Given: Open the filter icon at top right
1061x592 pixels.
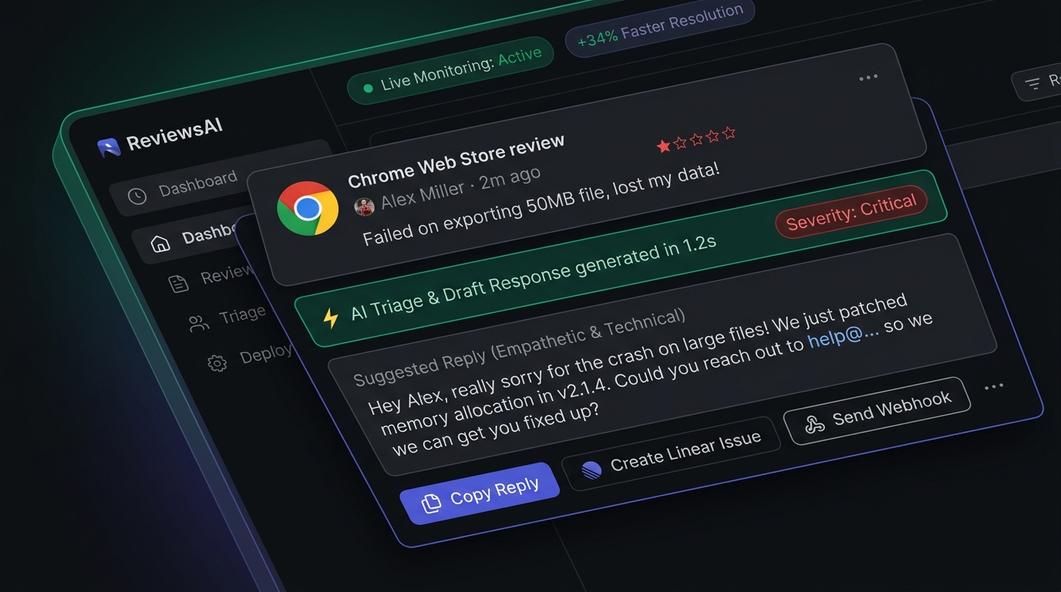Looking at the screenshot, I should tap(1032, 83).
